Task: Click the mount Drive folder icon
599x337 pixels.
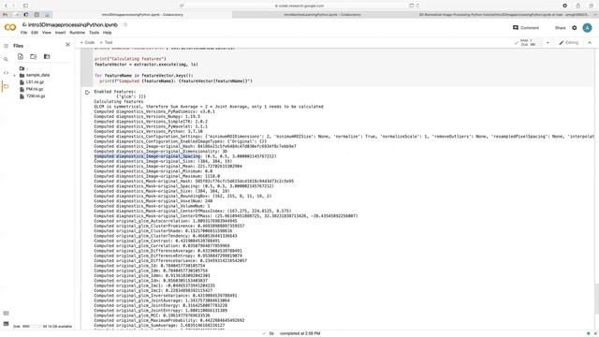Action: click(x=47, y=56)
